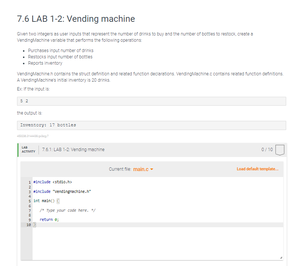Viewport: 301px width, 266px height.
Task: Click the example input box '5 2'
Action: pos(151,101)
